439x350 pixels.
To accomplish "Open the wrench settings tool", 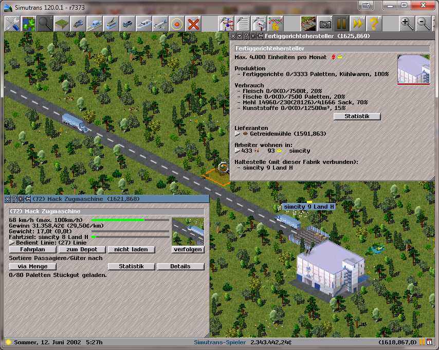I will (x=12, y=24).
